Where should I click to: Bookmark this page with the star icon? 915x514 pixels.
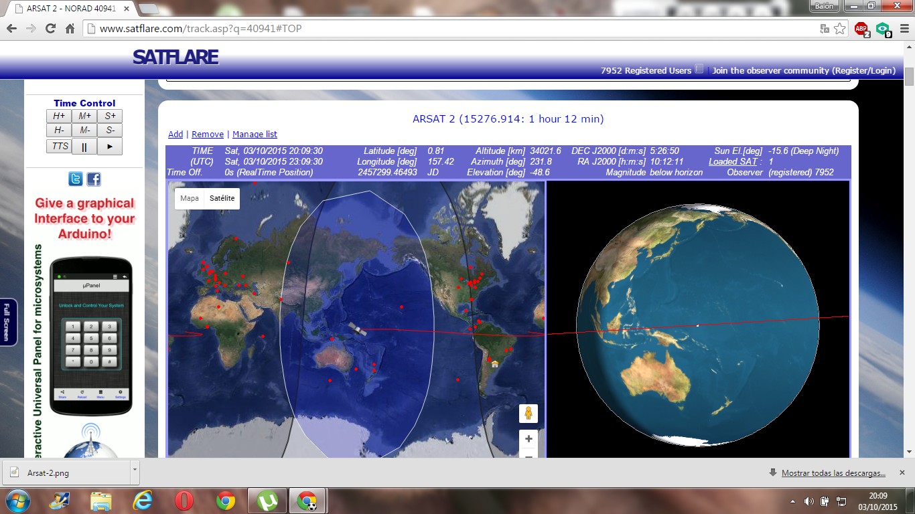839,29
